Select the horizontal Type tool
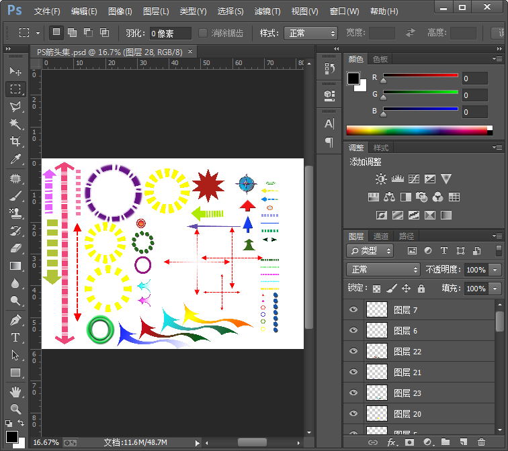 [x=15, y=338]
